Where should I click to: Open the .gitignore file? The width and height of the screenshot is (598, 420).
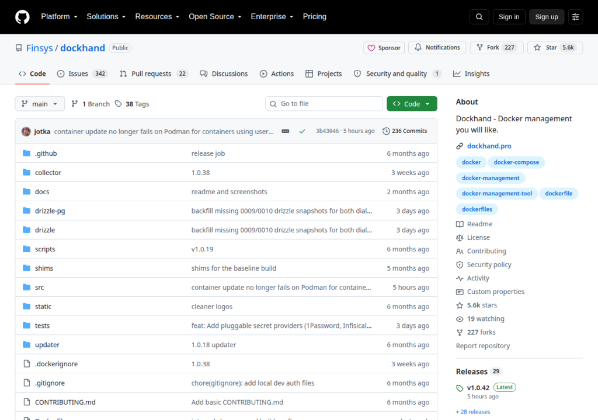[x=50, y=383]
